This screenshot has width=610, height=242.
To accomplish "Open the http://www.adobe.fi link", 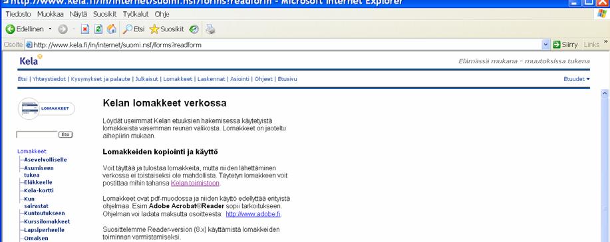I will tap(253, 214).
